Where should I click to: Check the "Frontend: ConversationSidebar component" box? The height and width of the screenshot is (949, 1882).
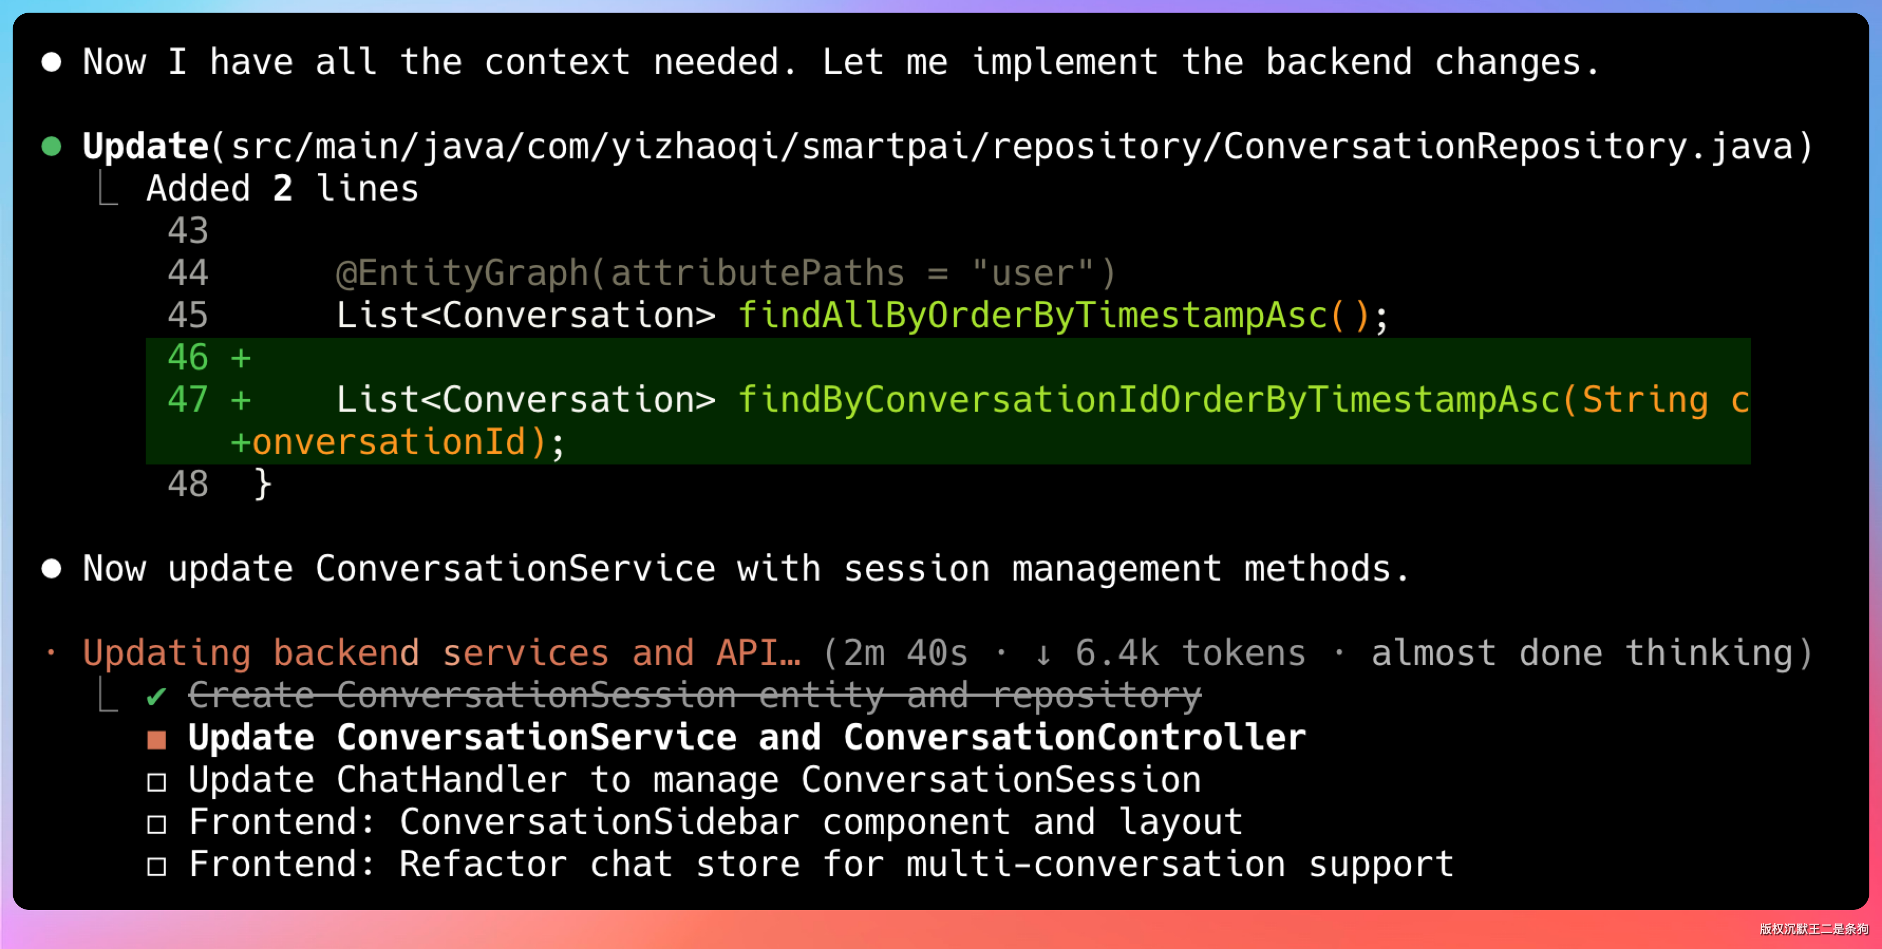tap(156, 824)
